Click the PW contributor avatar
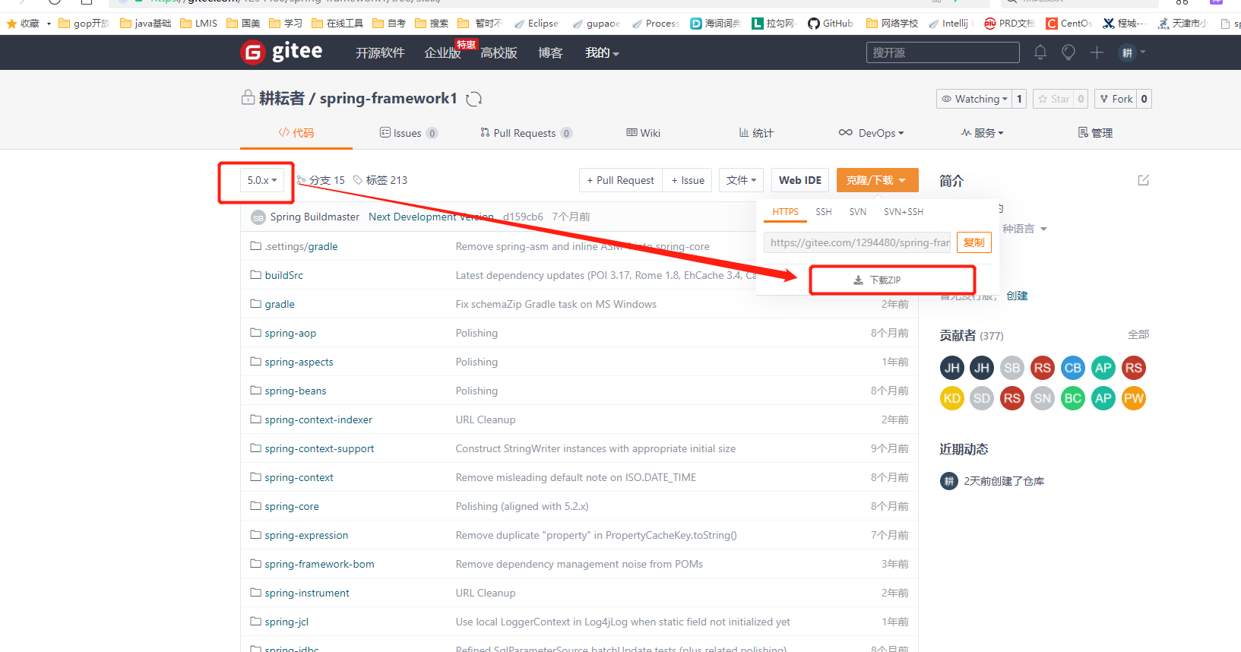1241x652 pixels. coord(1134,398)
